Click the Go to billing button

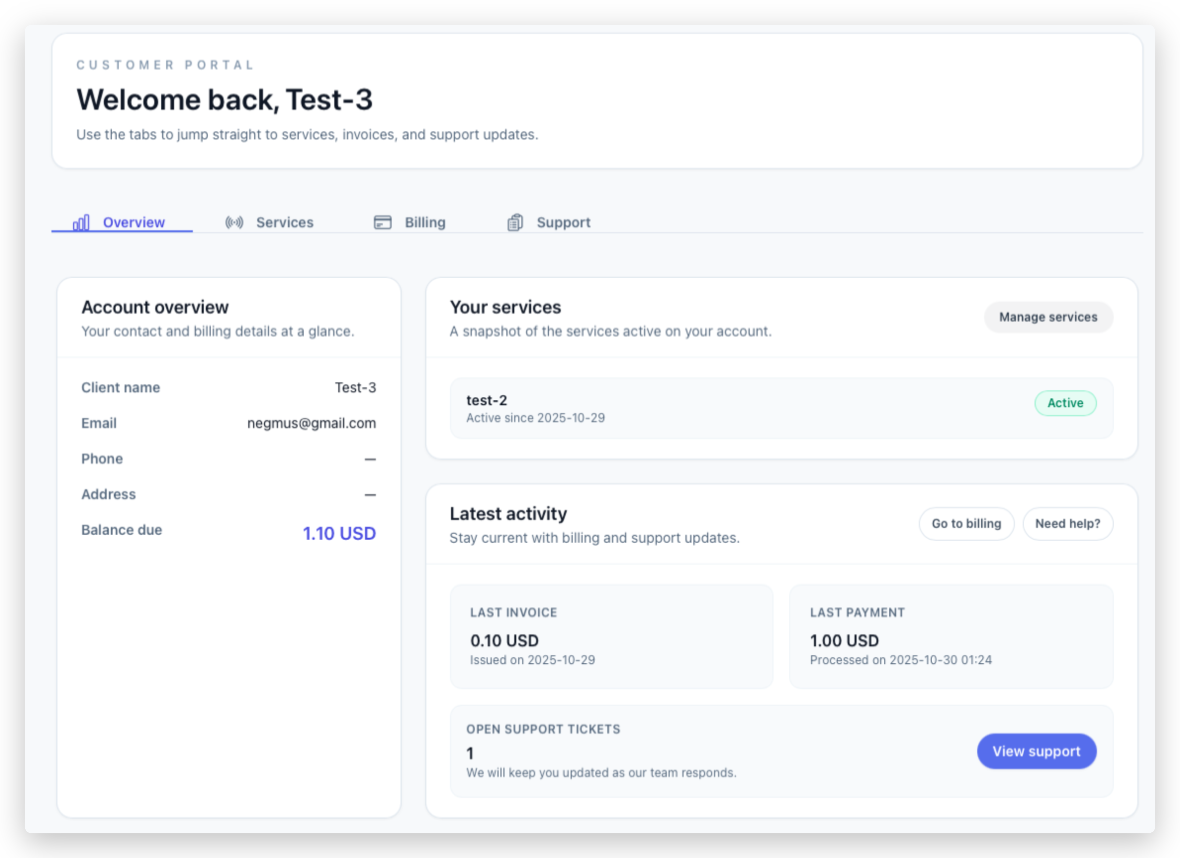point(966,523)
